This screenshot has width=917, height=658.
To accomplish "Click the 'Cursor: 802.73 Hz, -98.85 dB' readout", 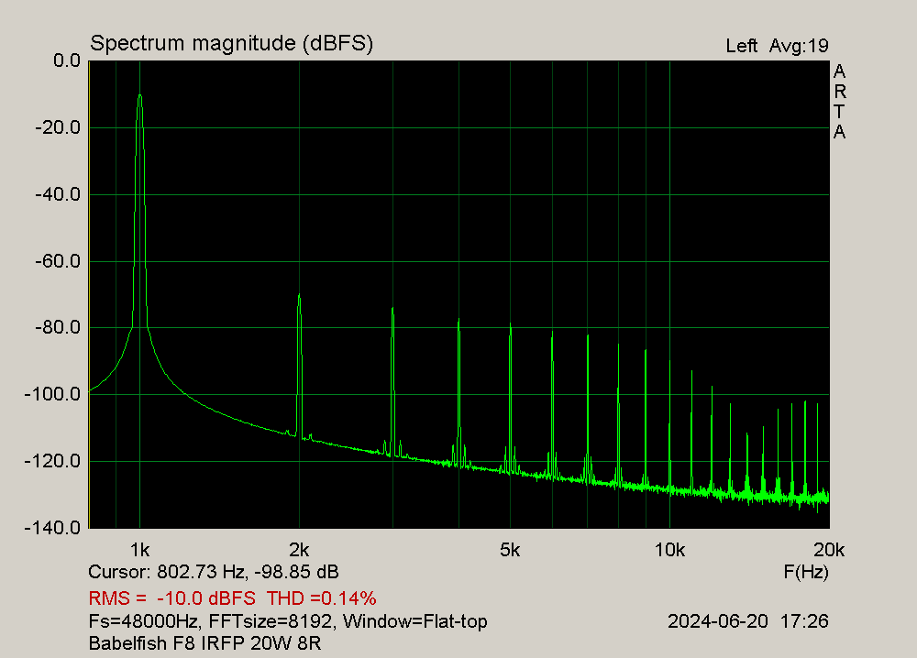I will (214, 572).
